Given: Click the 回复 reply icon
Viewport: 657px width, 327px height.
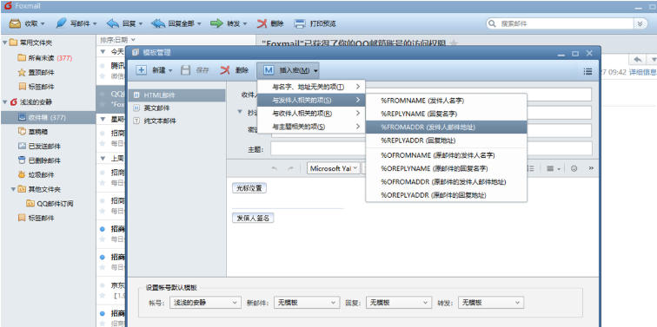Looking at the screenshot, I should (x=113, y=23).
